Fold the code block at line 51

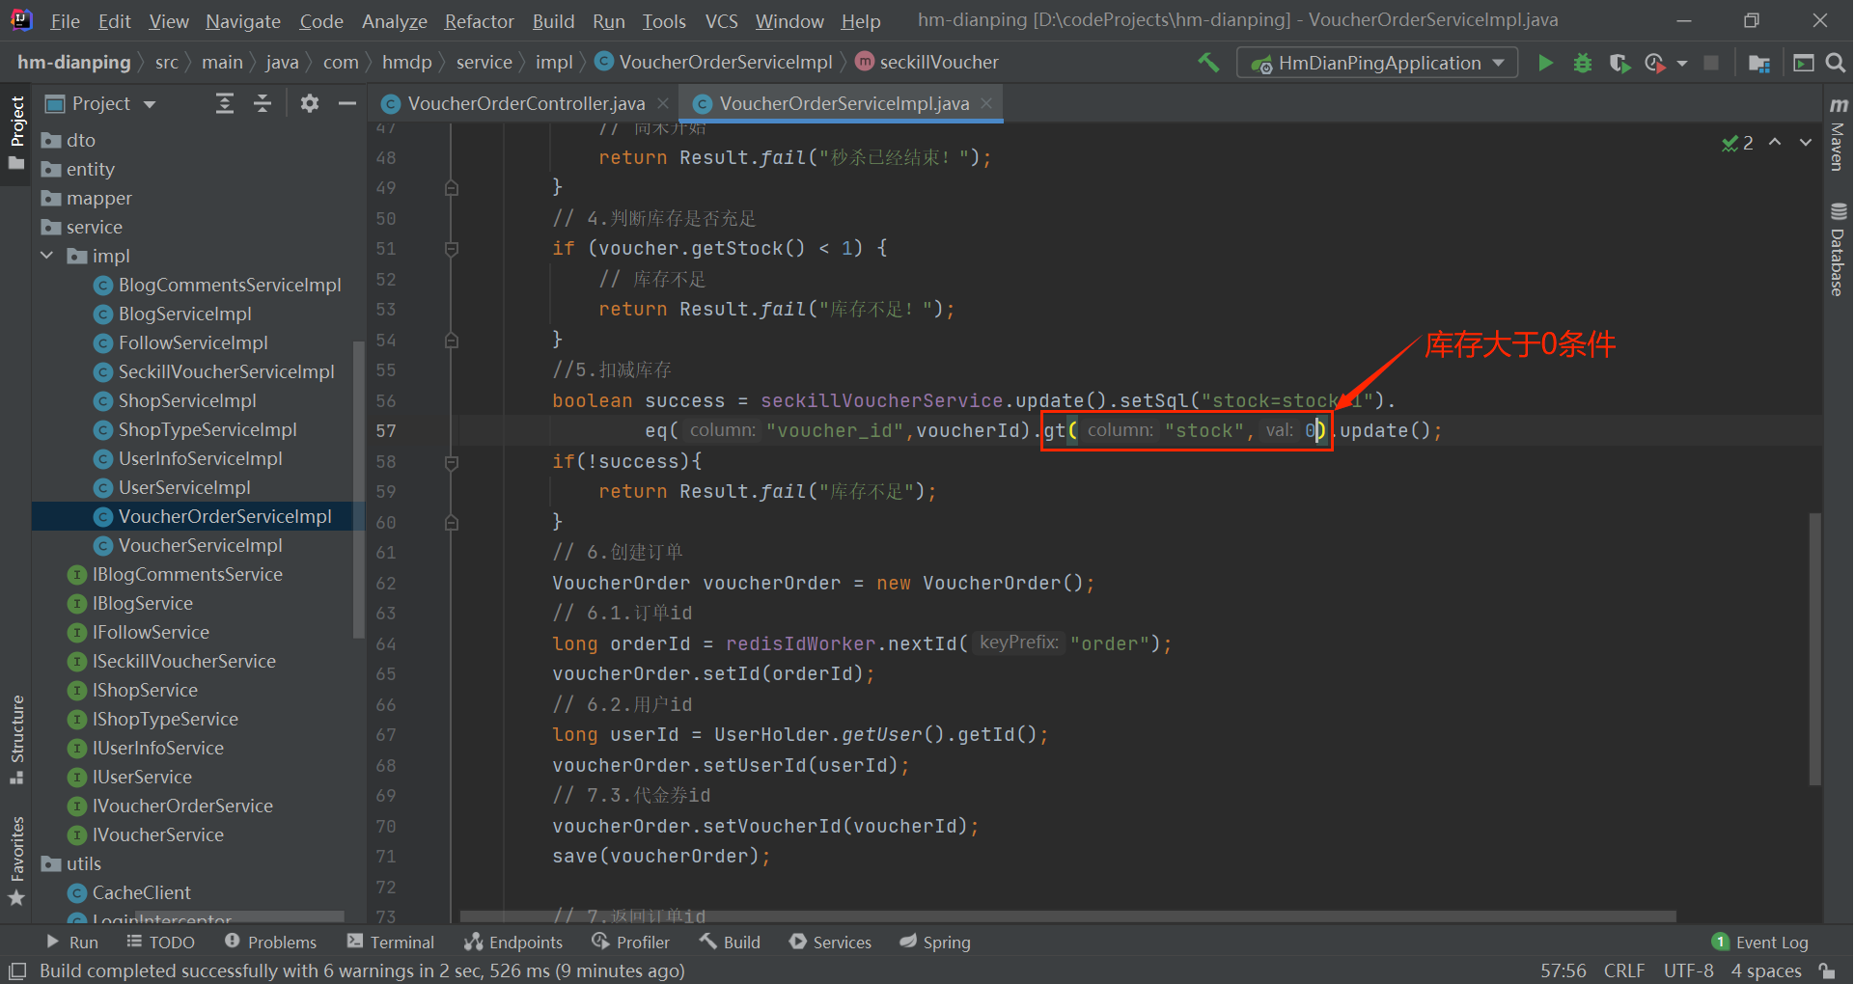point(452,249)
